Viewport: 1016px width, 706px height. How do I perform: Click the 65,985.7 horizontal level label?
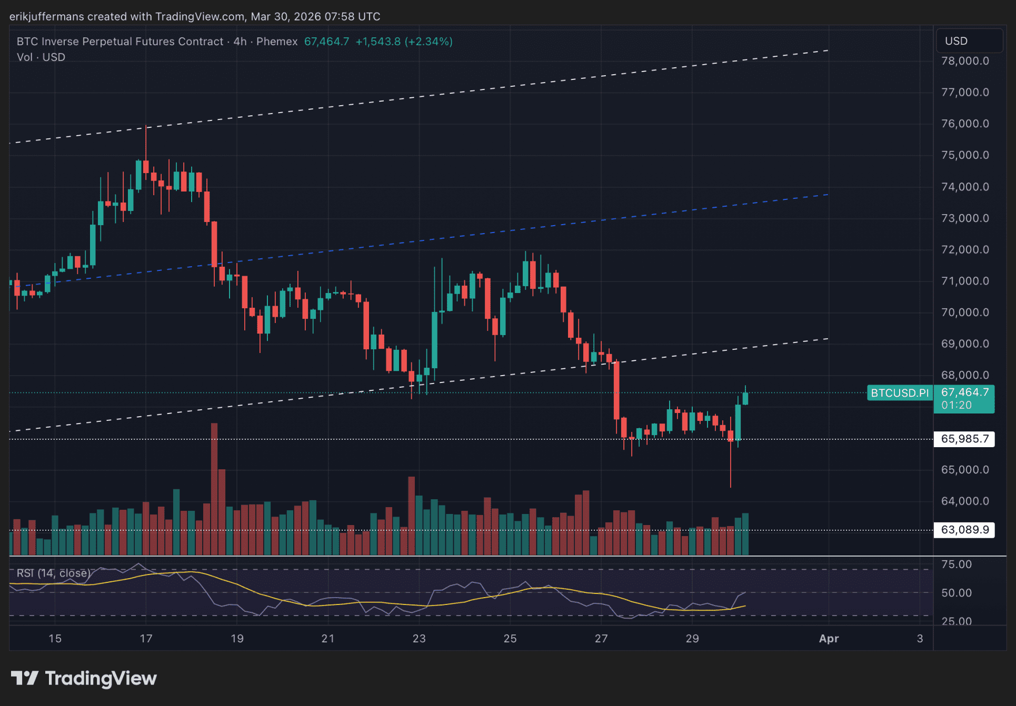pos(964,439)
